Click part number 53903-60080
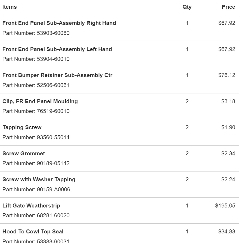 tap(53, 33)
